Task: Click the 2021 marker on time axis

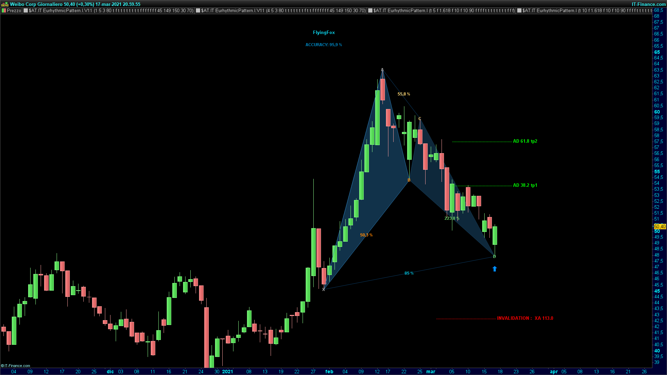Action: coord(228,372)
